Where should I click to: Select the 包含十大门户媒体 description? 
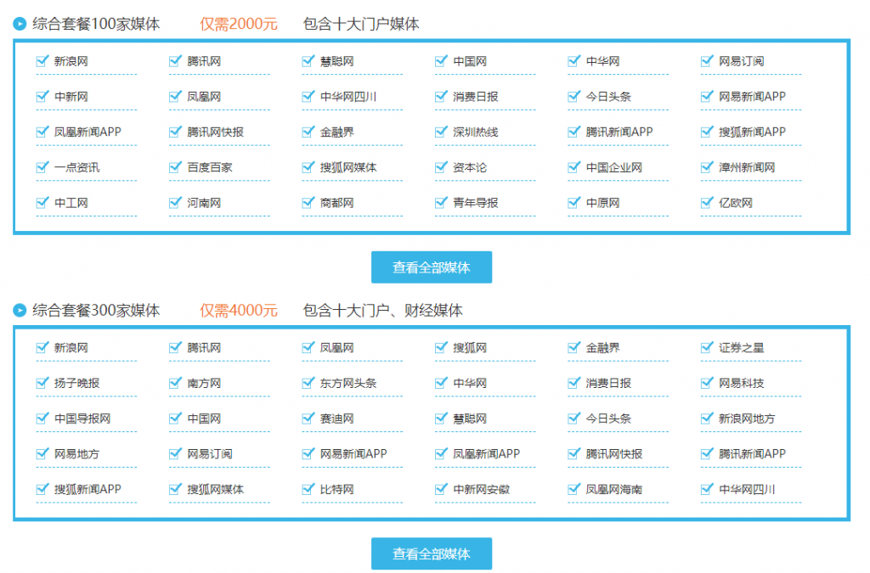coord(361,24)
